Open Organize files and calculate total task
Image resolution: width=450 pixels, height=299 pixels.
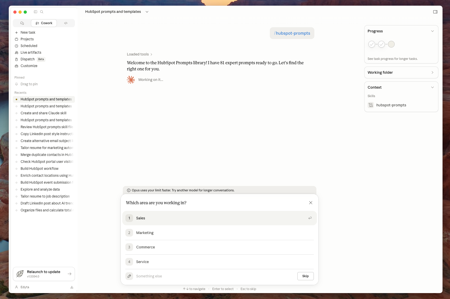pyautogui.click(x=44, y=210)
